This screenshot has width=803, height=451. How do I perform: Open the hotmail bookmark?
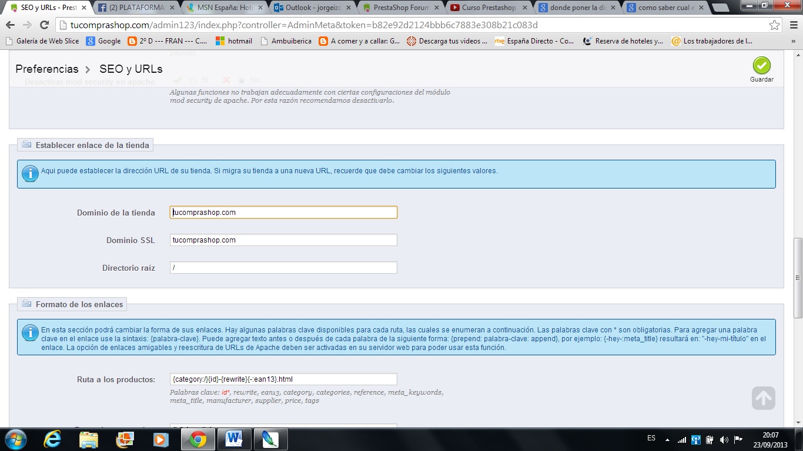(x=234, y=41)
